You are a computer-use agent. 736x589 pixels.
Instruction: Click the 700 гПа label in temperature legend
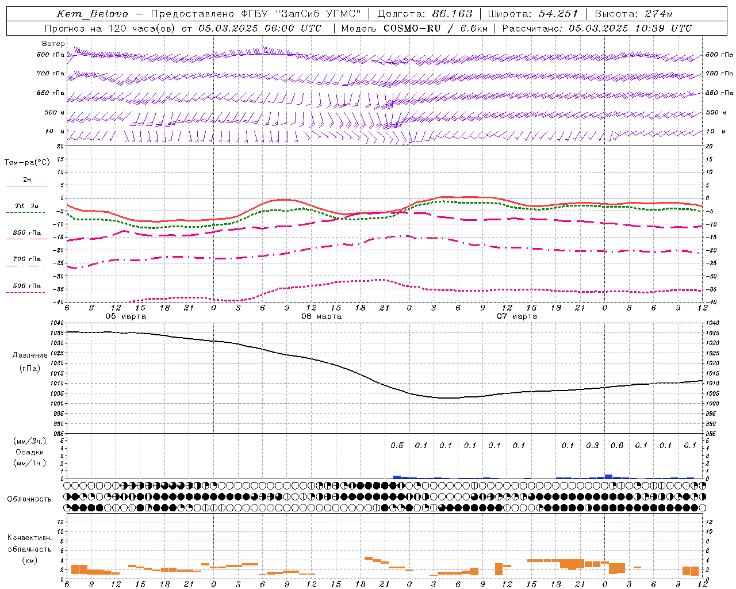point(27,259)
